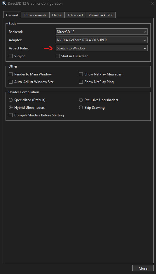
Task: Open the Backend dropdown showing Direct3D 12
Action: (101, 32)
